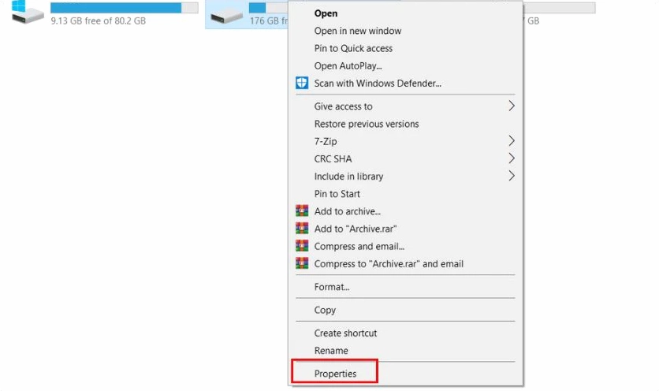Viewport: 659px width, 391px height.
Task: Click WinRAR icon beside Add to archive...
Action: (302, 211)
